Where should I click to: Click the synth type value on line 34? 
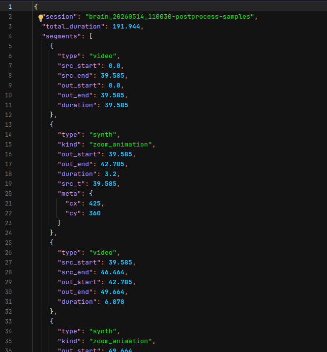coord(103,331)
